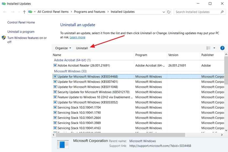Click icon of Adobe Acrobat Reader update
The image size is (228, 152).
(x=55, y=65)
